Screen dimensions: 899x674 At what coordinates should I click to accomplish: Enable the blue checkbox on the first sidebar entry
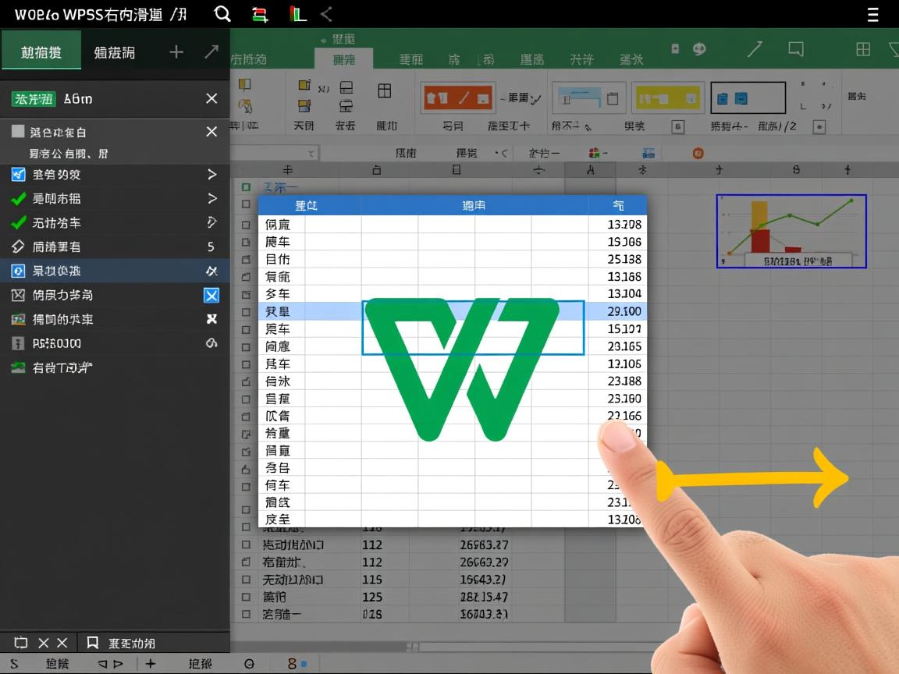[19, 175]
